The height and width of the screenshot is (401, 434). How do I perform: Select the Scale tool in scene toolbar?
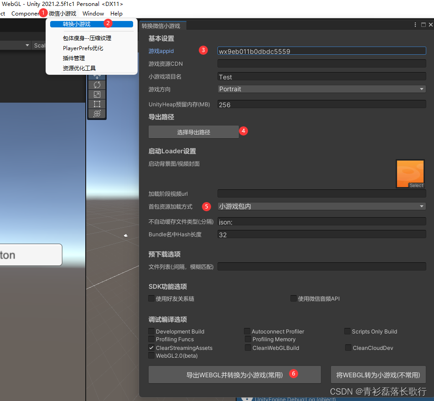(x=97, y=94)
